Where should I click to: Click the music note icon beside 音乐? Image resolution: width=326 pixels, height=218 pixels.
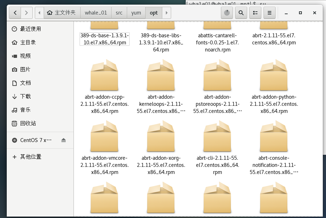[x=14, y=110]
